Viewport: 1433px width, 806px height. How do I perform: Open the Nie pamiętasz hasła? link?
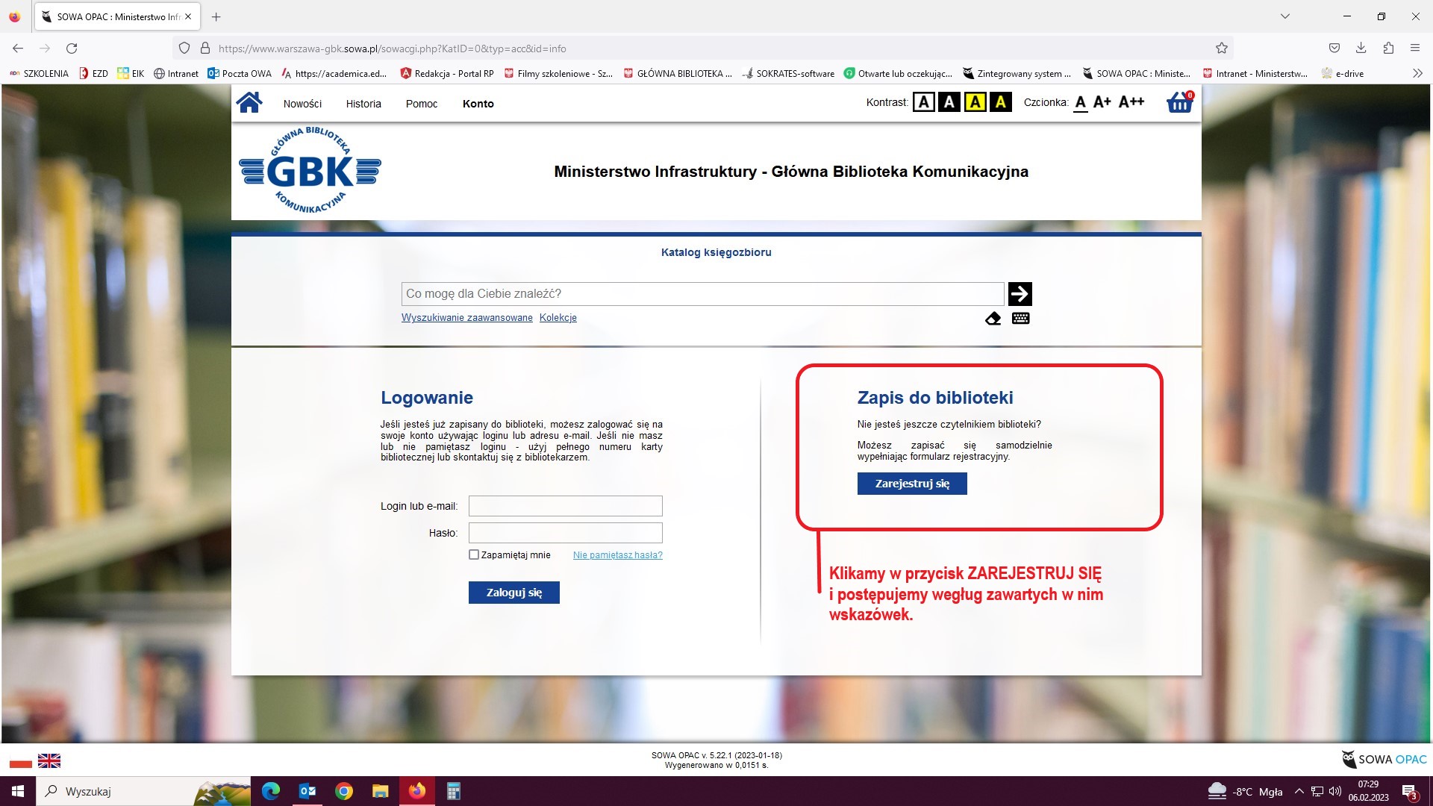coord(617,555)
